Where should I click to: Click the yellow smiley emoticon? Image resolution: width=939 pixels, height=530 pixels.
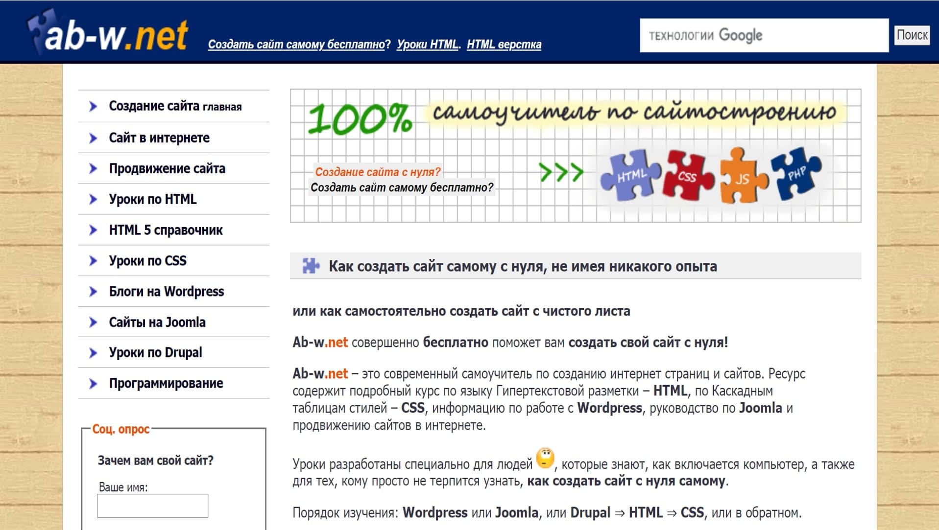(x=545, y=458)
